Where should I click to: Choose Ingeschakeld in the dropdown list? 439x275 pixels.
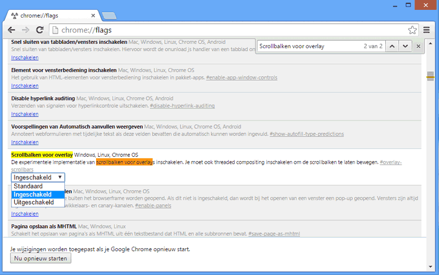click(x=38, y=194)
